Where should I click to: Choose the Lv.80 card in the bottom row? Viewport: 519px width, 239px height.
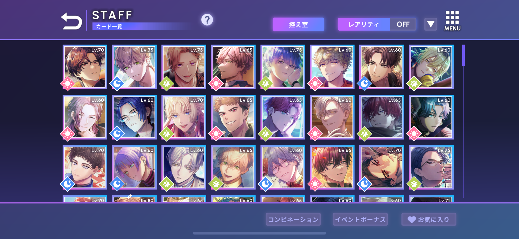click(134, 199)
